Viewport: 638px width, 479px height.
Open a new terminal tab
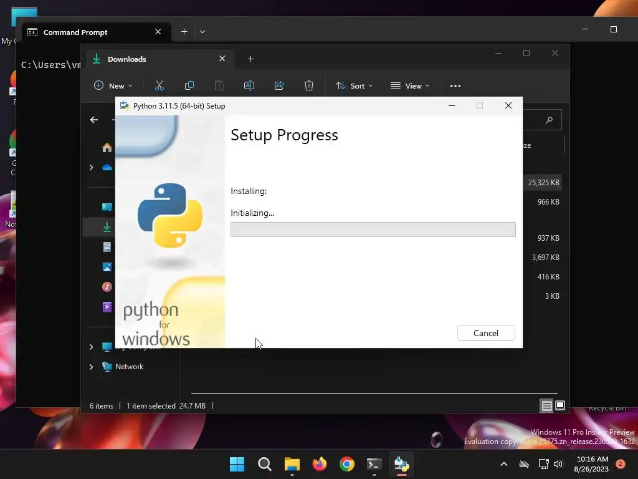[184, 32]
